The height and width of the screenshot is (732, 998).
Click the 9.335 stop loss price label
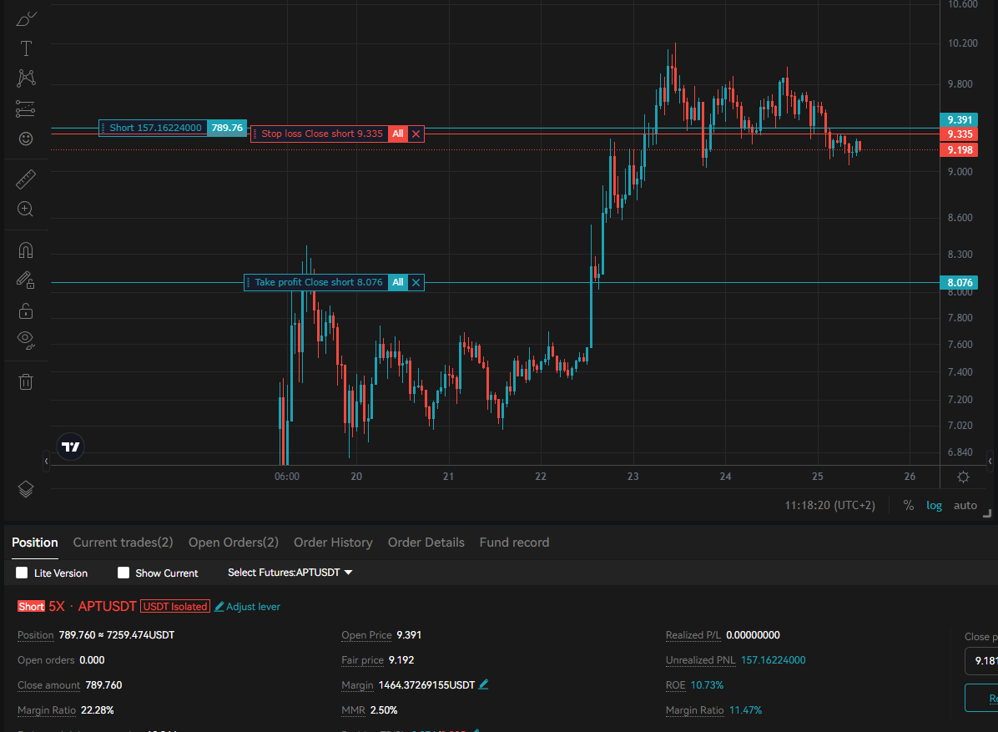(959, 134)
